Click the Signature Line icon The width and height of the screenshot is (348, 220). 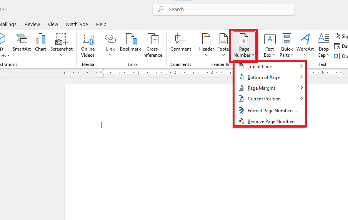pyautogui.click(x=337, y=36)
